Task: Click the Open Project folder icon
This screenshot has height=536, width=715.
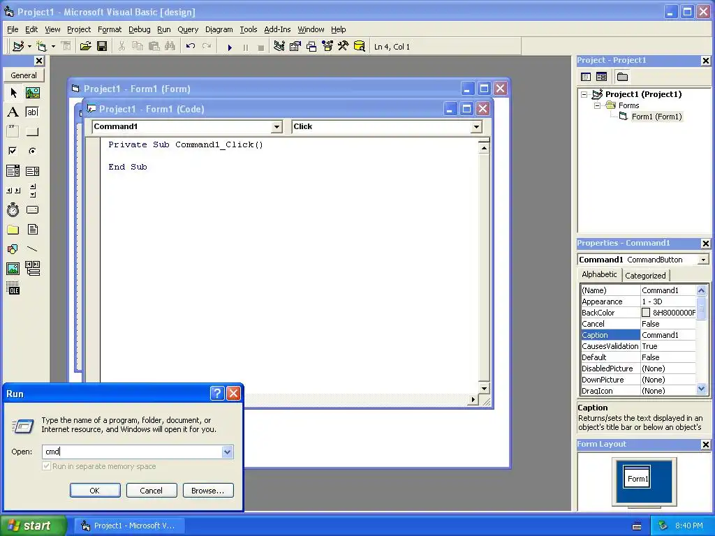Action: [x=85, y=47]
